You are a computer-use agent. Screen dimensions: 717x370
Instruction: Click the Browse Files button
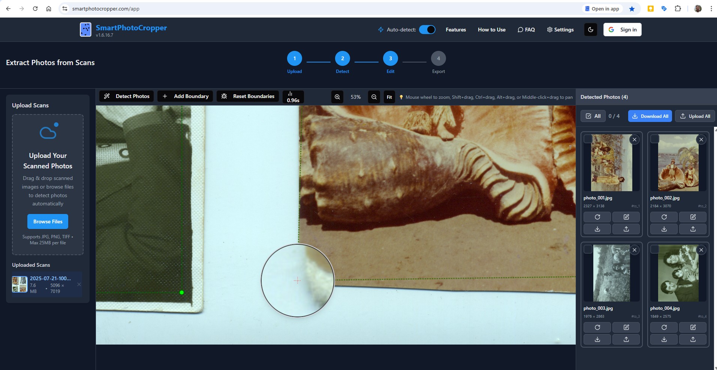point(48,221)
